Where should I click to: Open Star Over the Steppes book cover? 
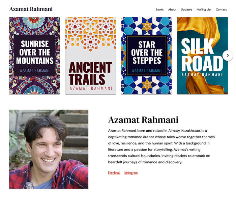point(146,56)
